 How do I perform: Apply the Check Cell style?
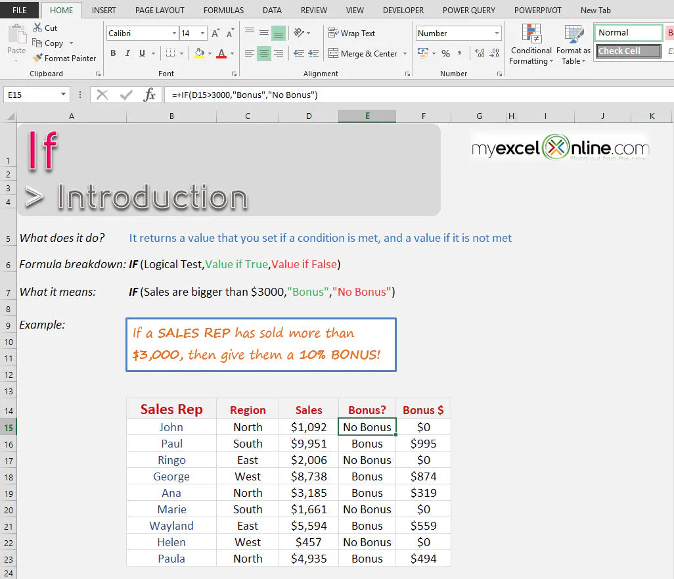627,51
